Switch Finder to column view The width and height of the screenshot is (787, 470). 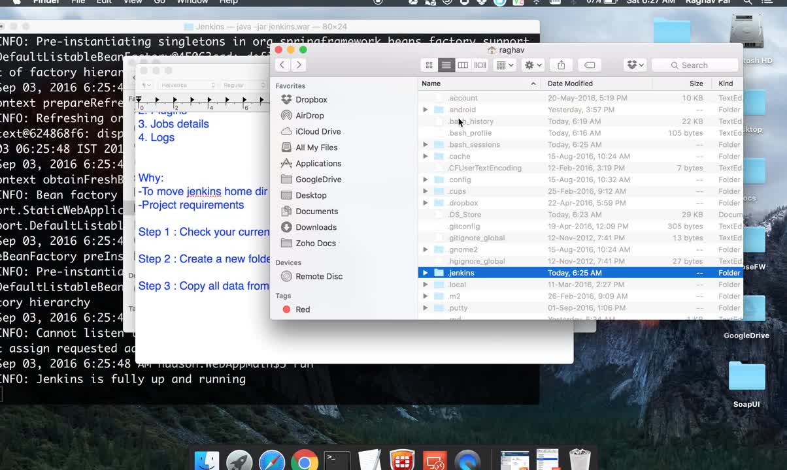(463, 65)
